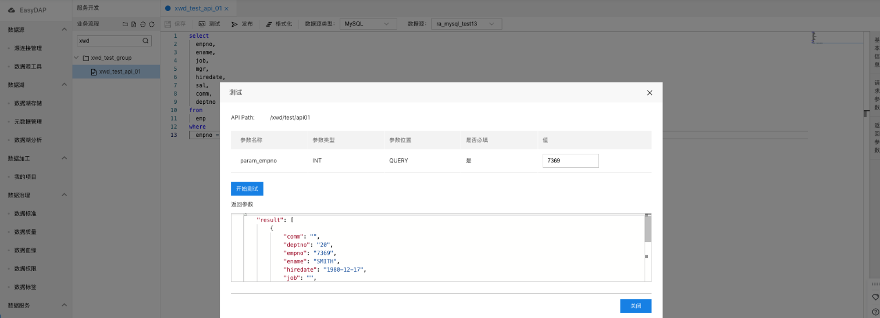Click the "hiredate": "1980-12-17" result line
Screen dimensions: 880x318
coord(324,270)
